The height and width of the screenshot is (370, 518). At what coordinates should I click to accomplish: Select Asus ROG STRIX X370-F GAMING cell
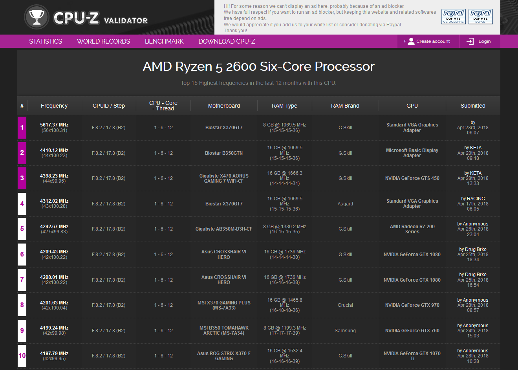pyautogui.click(x=224, y=356)
